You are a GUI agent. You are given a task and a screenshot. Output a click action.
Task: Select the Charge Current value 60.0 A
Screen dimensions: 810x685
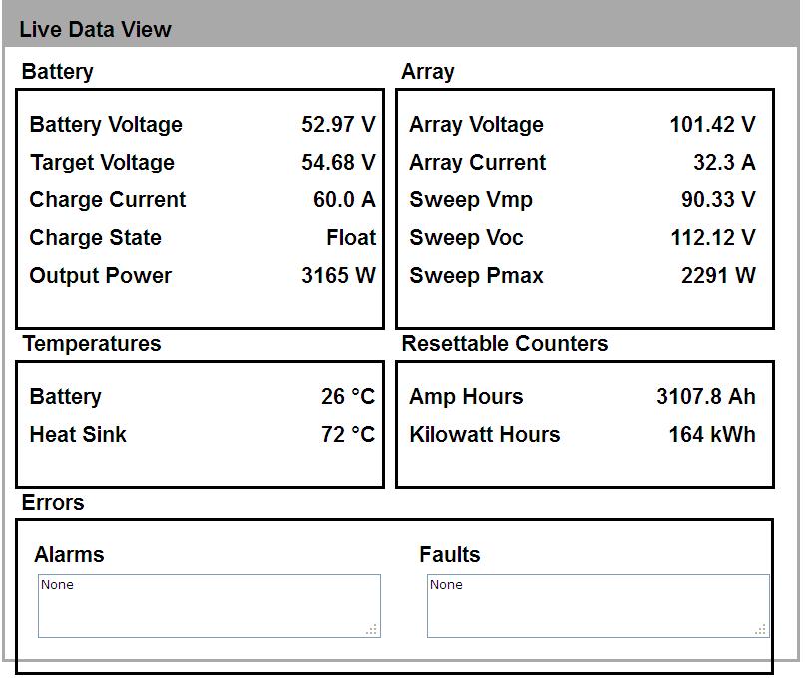coord(344,200)
